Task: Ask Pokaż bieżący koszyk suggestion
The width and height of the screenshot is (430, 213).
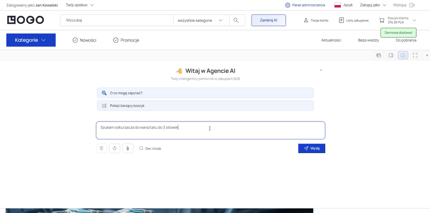Action: pyautogui.click(x=205, y=106)
